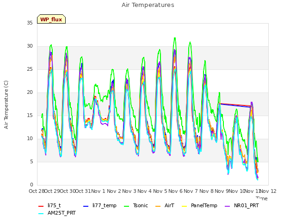The width and height of the screenshot is (296, 222).
Task: Click the 0 y-axis tick label
Action: pos(31,185)
